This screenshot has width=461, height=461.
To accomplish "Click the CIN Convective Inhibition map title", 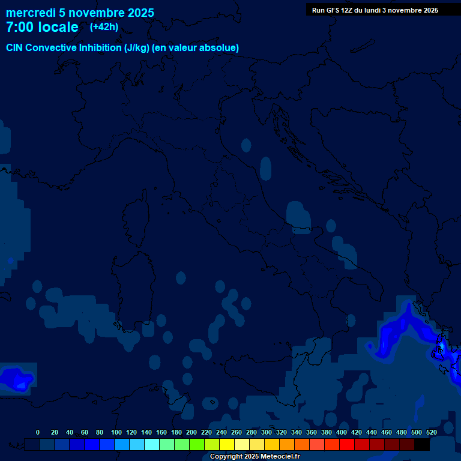I will [x=122, y=48].
